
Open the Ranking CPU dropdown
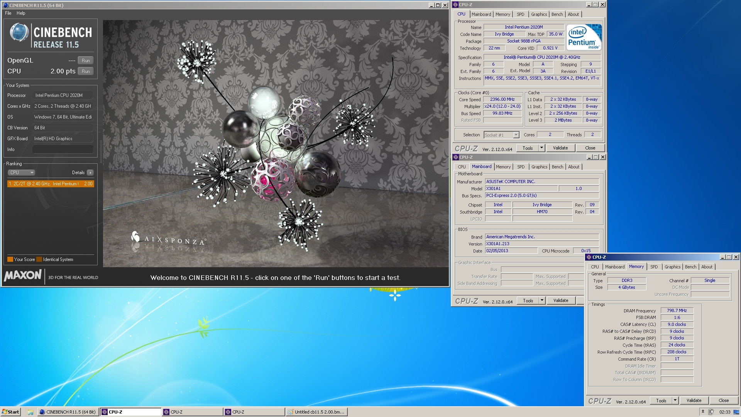tap(22, 173)
